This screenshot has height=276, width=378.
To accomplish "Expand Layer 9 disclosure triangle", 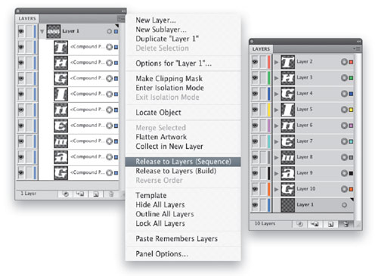I will pyautogui.click(x=277, y=173).
